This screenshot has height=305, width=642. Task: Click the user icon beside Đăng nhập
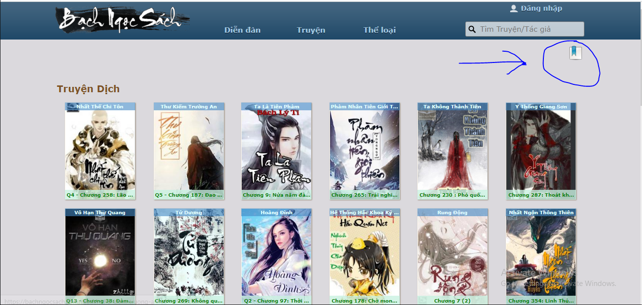[514, 8]
